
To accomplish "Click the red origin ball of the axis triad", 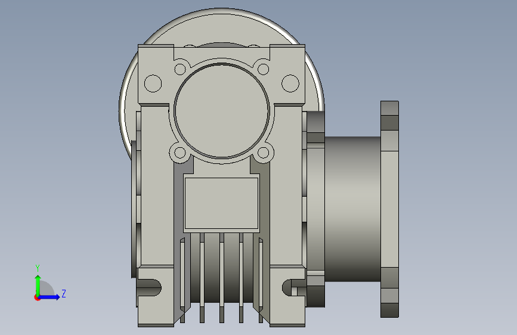I will click(x=37, y=297).
